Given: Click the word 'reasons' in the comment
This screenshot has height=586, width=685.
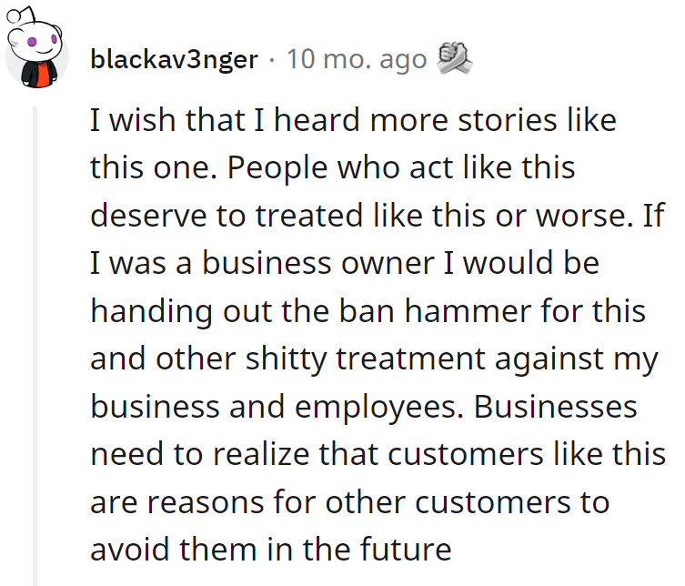Looking at the screenshot, I should click(x=206, y=502).
